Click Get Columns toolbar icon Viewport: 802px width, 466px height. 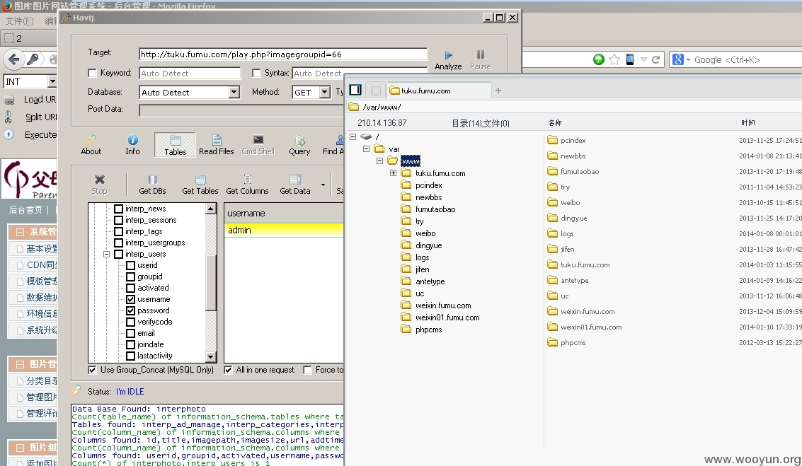pyautogui.click(x=247, y=180)
